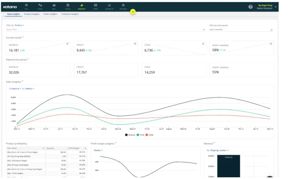
Task: Click the help question mark icon
Action: (x=250, y=7)
